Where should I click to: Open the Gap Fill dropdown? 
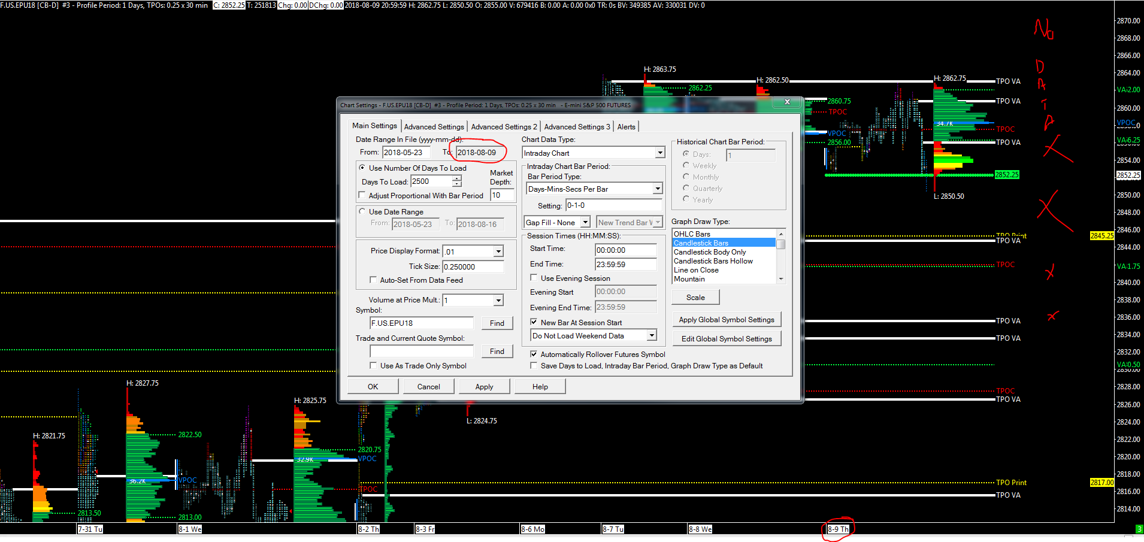[585, 223]
